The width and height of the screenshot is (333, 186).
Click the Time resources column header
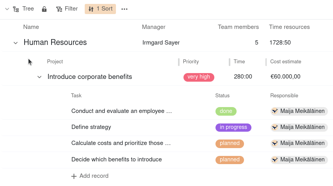click(289, 27)
